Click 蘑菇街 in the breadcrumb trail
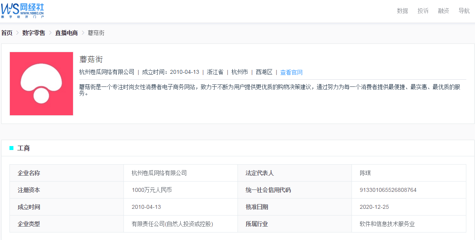 [x=96, y=33]
